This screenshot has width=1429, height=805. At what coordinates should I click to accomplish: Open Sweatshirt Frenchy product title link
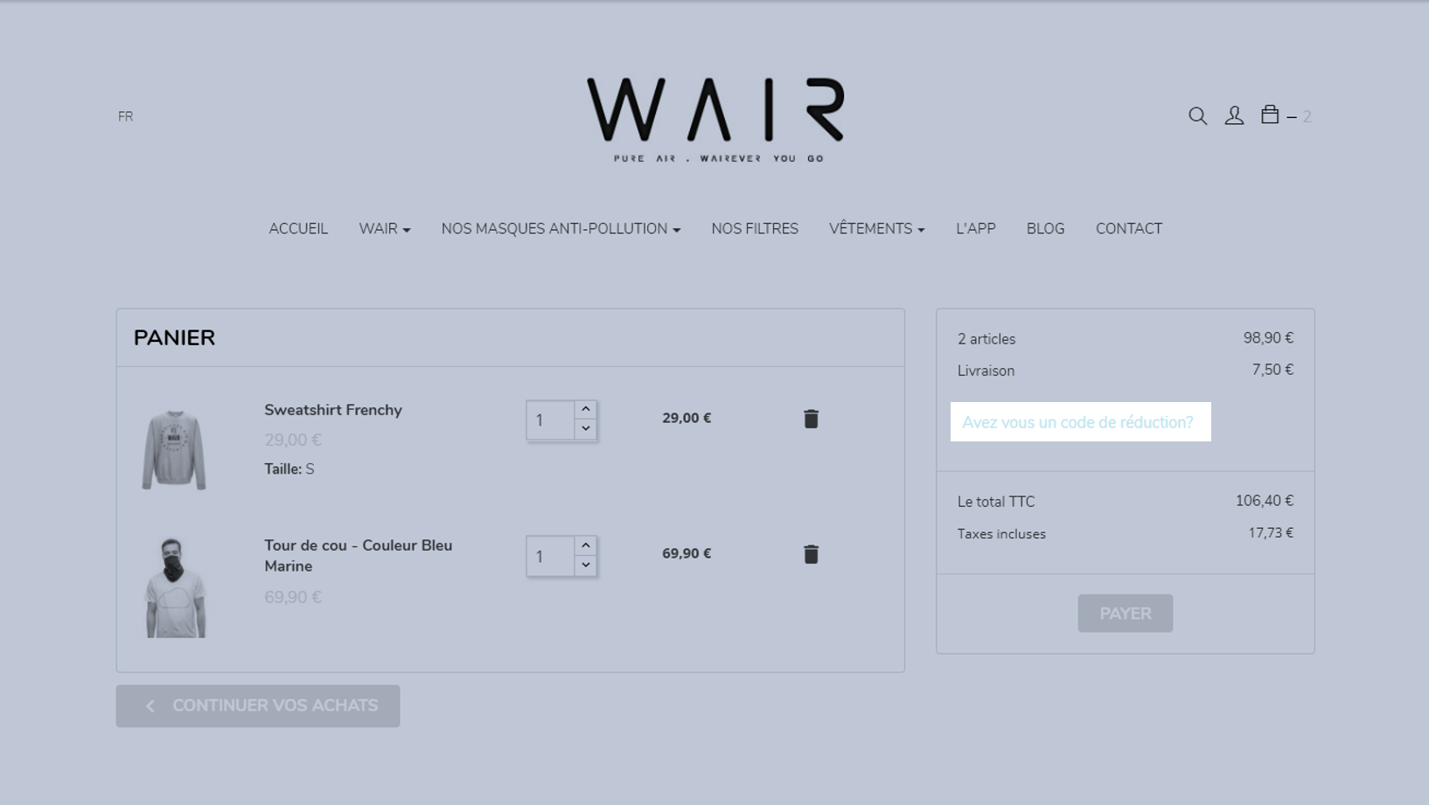click(333, 410)
